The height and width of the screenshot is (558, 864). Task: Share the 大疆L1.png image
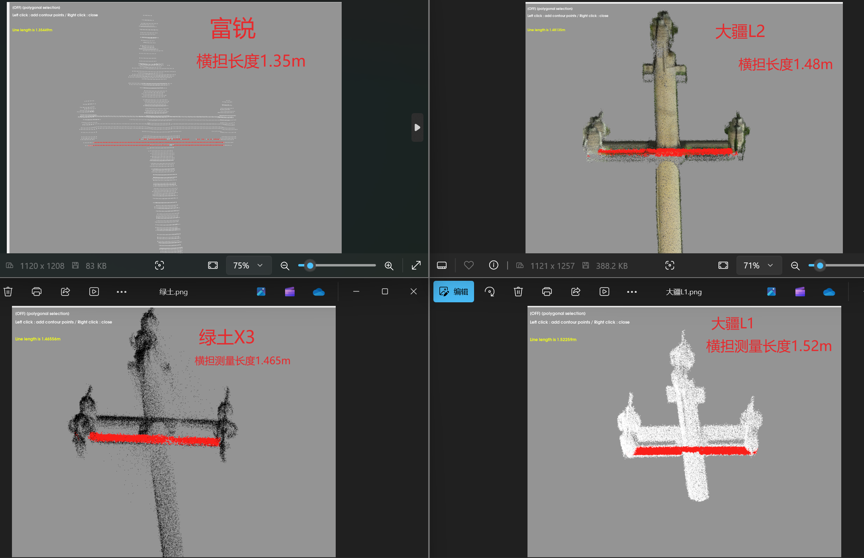point(576,292)
